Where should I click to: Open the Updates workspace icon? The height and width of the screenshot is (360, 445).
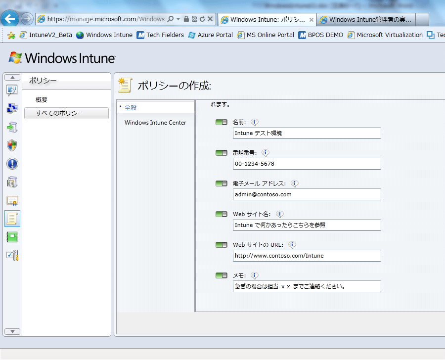[x=12, y=127]
